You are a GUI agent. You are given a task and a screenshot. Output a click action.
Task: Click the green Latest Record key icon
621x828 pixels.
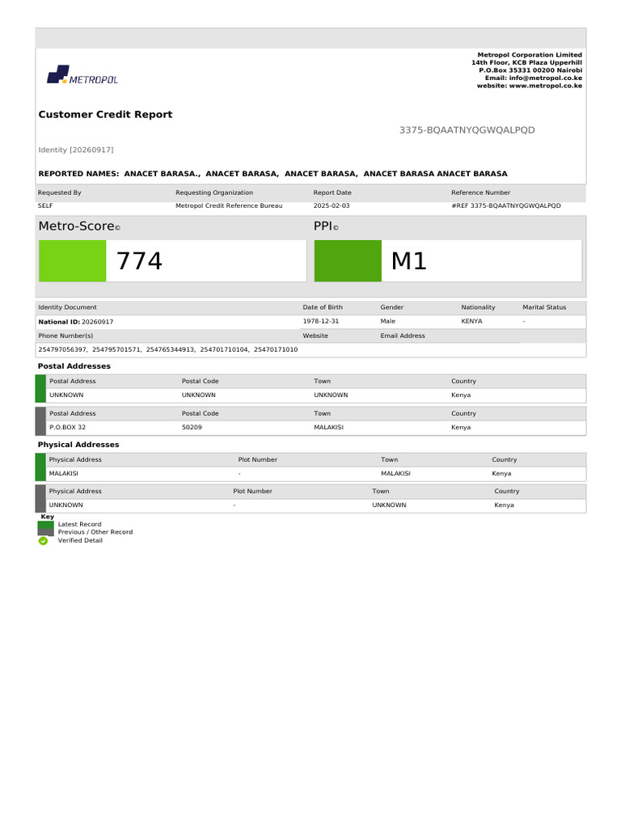click(45, 525)
